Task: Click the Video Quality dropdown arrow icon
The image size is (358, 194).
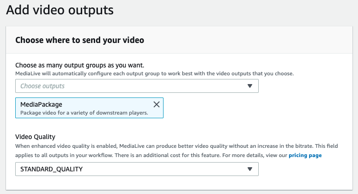Action: pos(250,169)
